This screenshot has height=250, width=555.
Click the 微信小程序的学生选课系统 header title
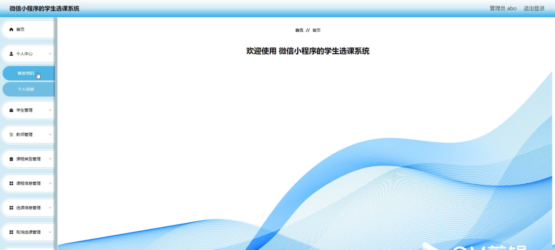coord(45,9)
